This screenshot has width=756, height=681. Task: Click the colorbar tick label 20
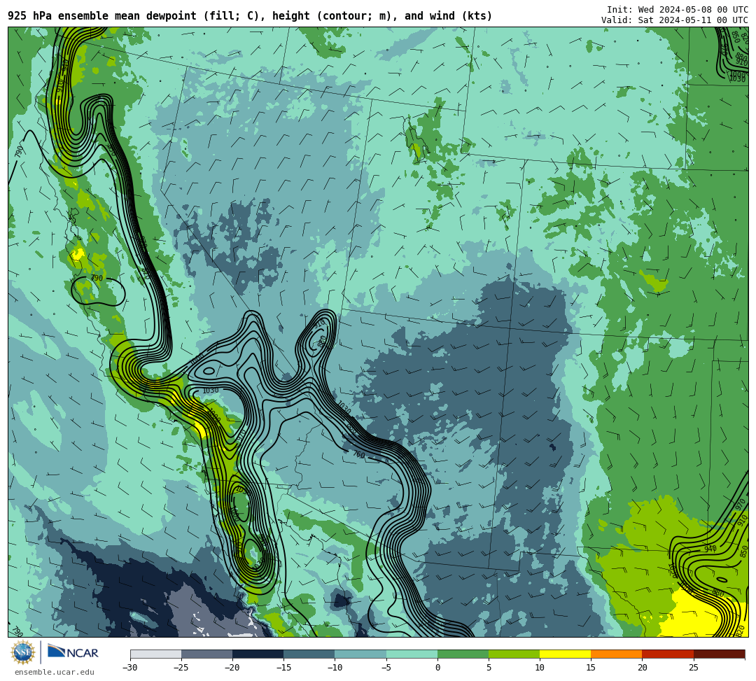pyautogui.click(x=642, y=668)
